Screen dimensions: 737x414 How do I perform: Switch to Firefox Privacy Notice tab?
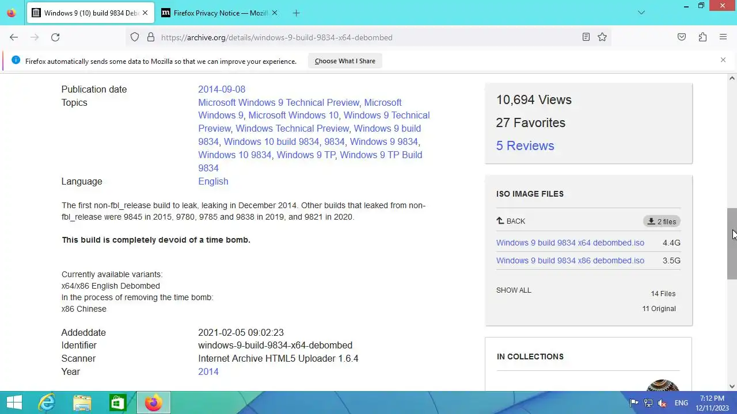pyautogui.click(x=220, y=13)
